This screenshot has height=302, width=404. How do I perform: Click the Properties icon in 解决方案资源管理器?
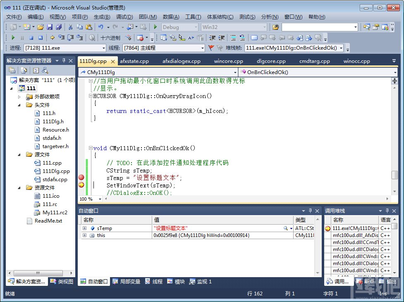(12, 70)
